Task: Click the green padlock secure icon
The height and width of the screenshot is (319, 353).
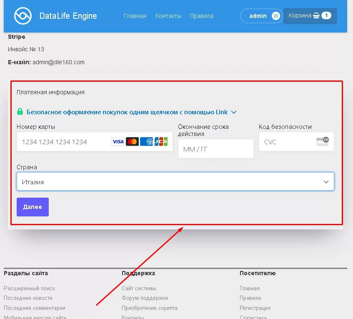Action: pyautogui.click(x=20, y=111)
